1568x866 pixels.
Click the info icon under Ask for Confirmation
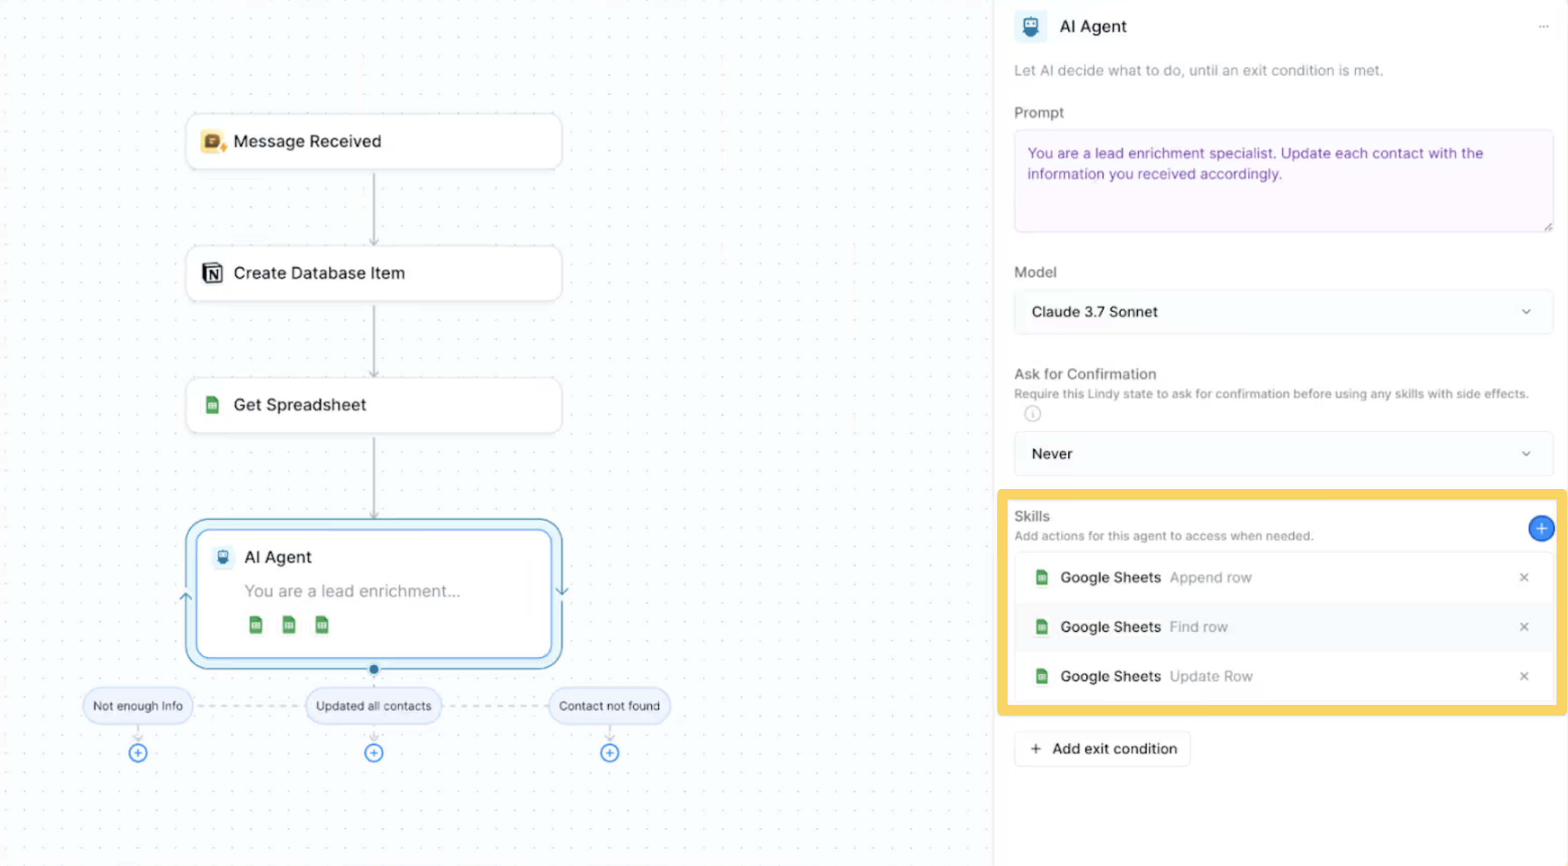click(x=1032, y=414)
